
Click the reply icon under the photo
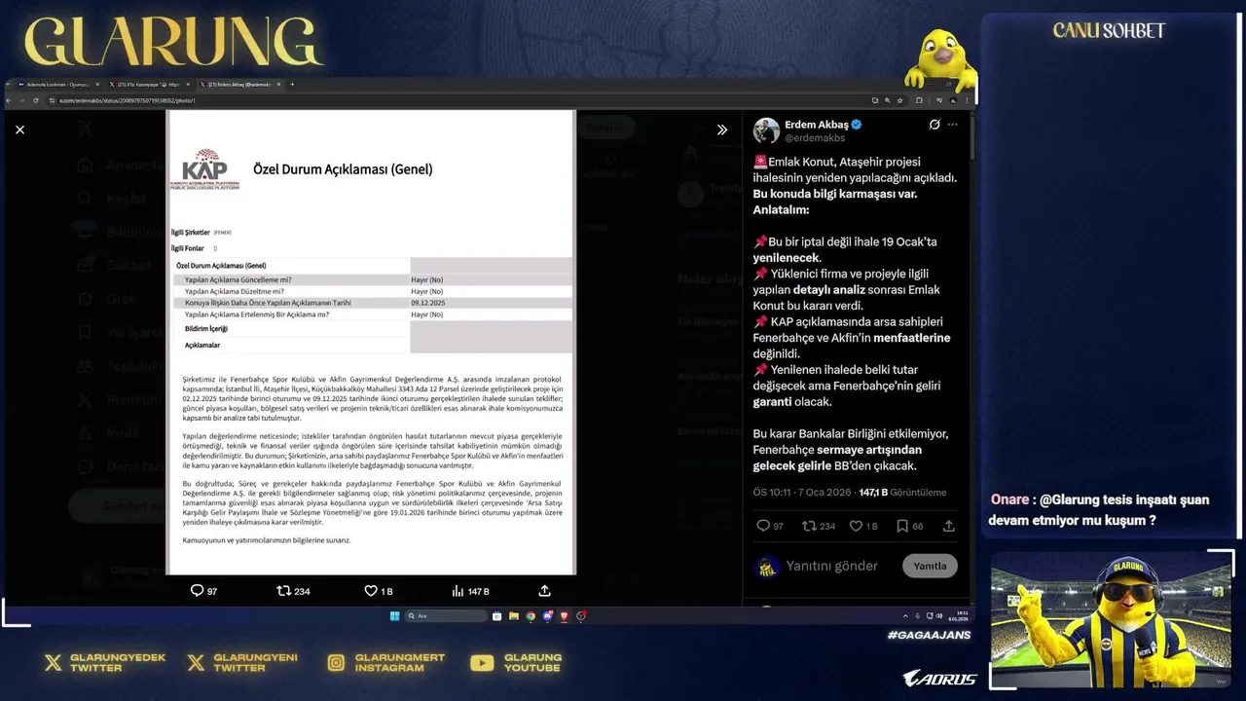(x=197, y=591)
